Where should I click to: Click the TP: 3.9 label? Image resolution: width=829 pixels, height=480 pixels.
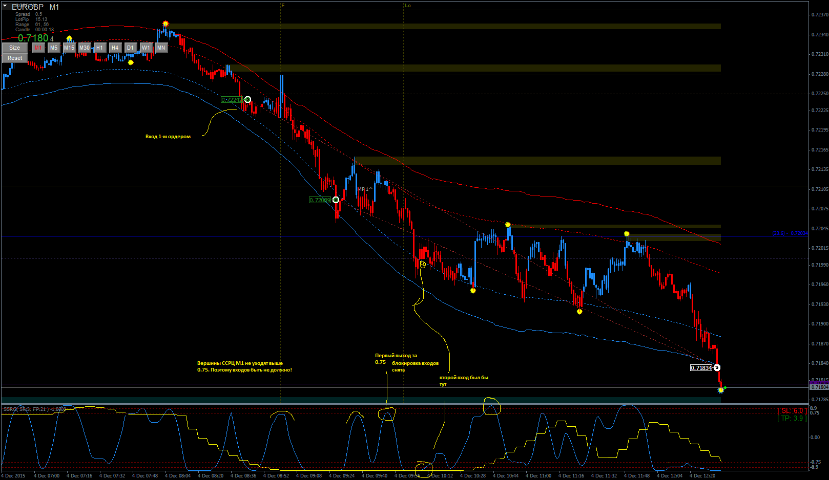tap(792, 419)
